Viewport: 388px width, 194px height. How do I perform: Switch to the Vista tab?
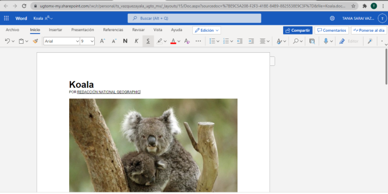point(158,30)
